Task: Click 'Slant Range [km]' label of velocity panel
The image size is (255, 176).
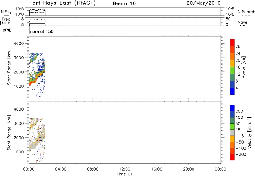Action: tap(9, 132)
